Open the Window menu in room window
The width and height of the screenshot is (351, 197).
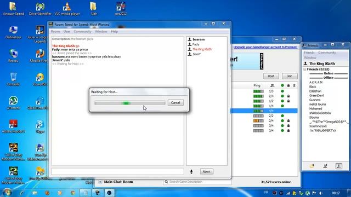point(101,32)
